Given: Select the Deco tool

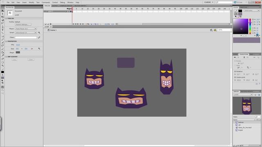Looking at the screenshot, I should [x=2, y=46].
